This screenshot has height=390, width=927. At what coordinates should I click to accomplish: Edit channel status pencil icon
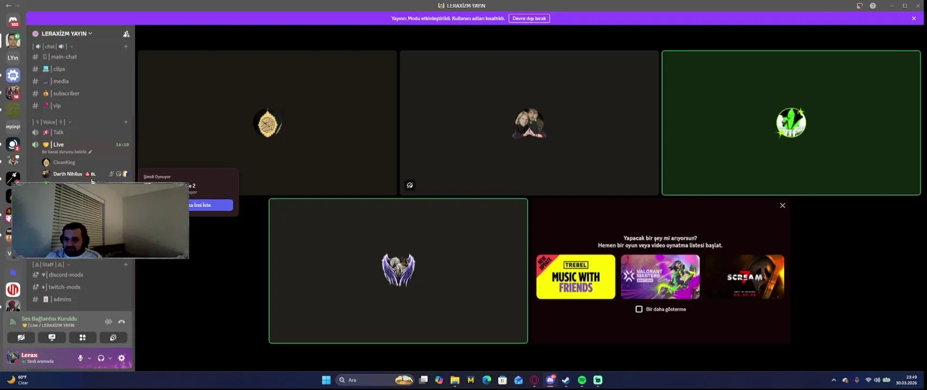pos(90,152)
